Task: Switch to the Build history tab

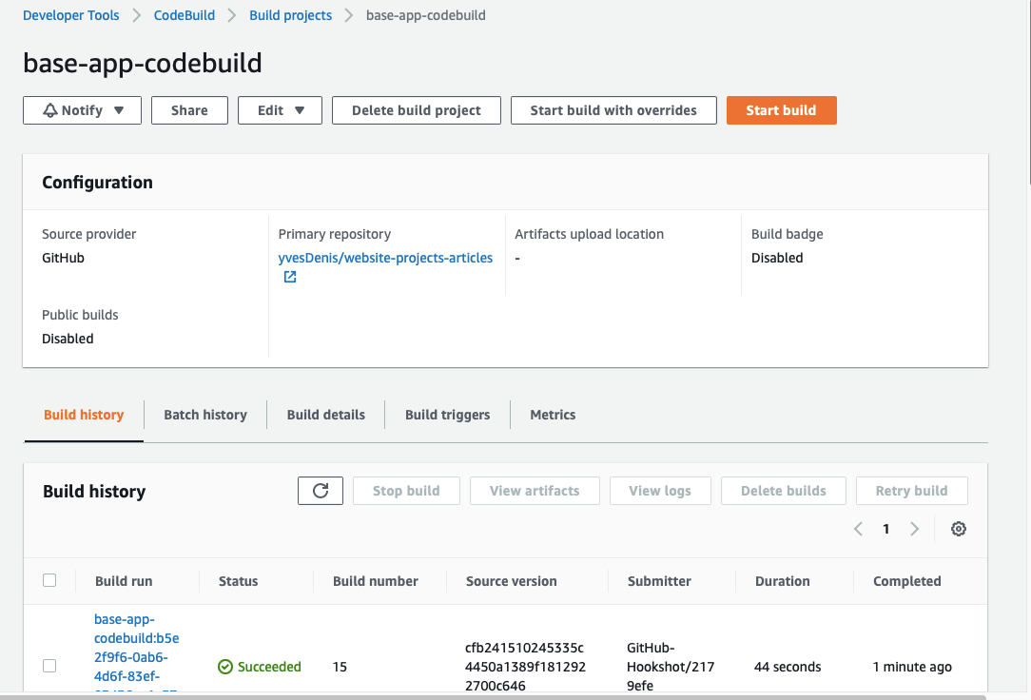Action: (x=84, y=415)
